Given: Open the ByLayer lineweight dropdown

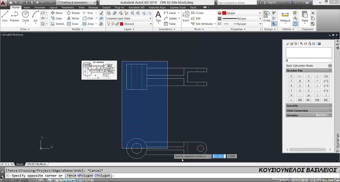Looking at the screenshot, I should click(x=242, y=19).
